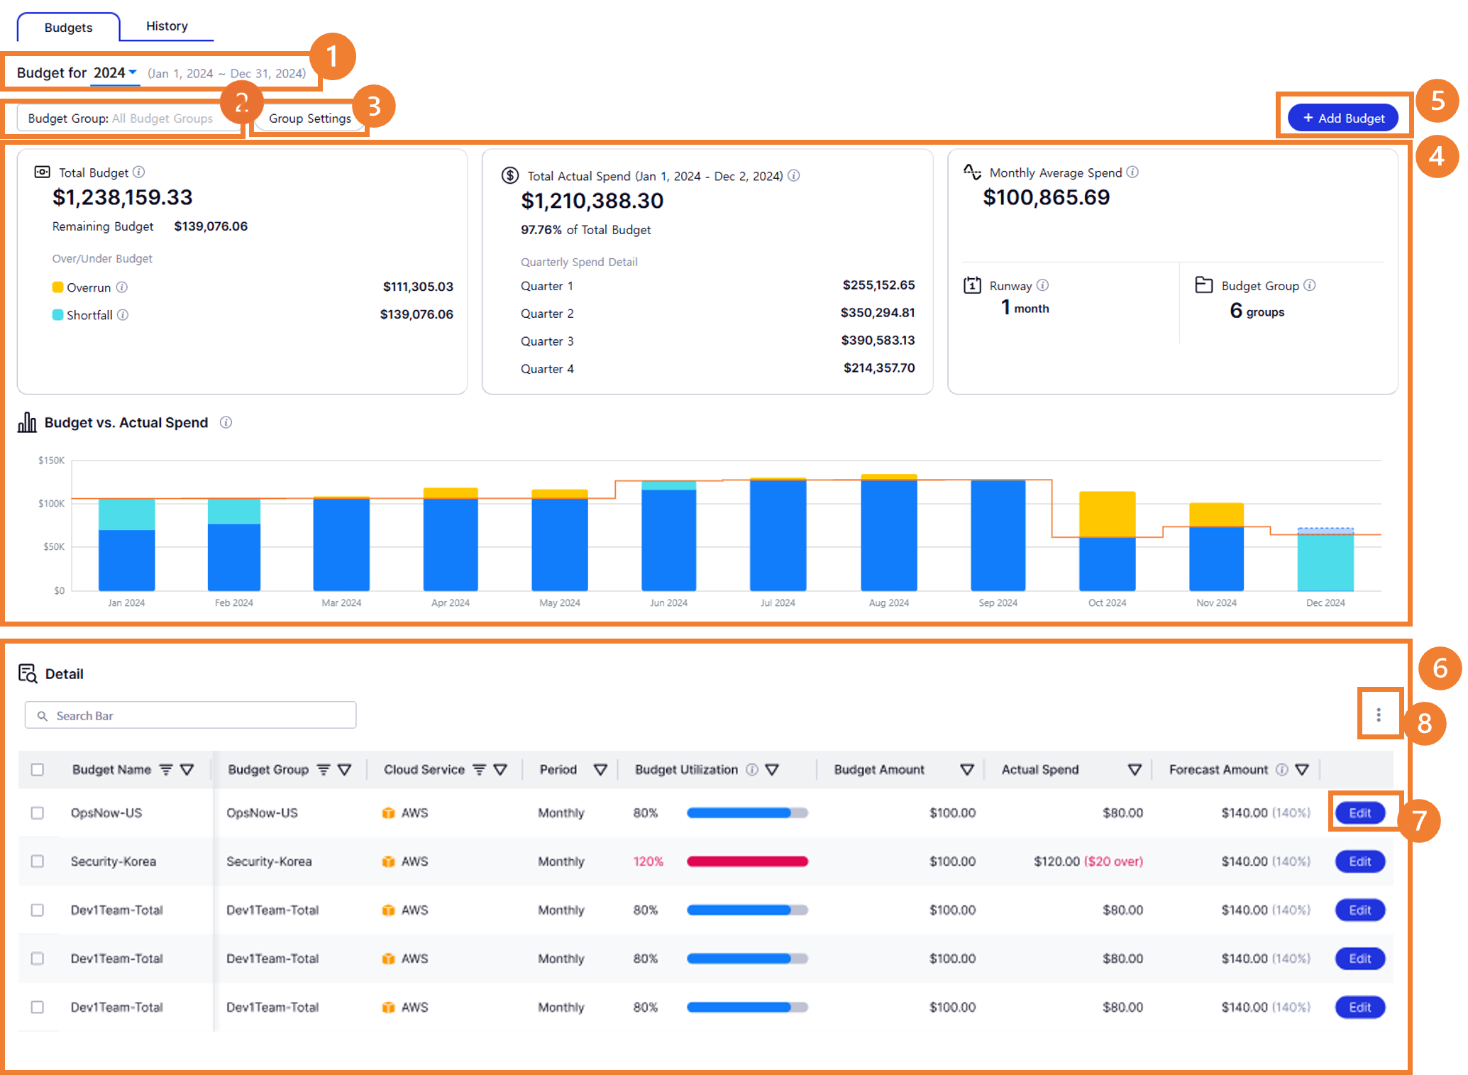Click the Overrun info icon
The height and width of the screenshot is (1075, 1468).
coord(122,287)
